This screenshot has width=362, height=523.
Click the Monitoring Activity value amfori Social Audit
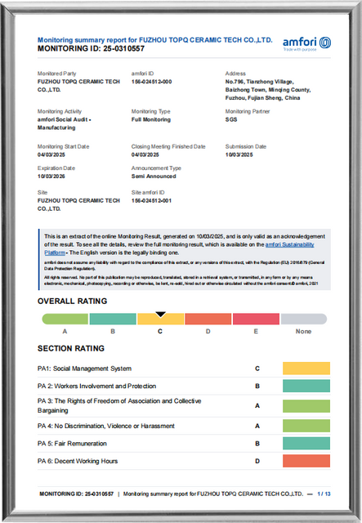pos(64,123)
